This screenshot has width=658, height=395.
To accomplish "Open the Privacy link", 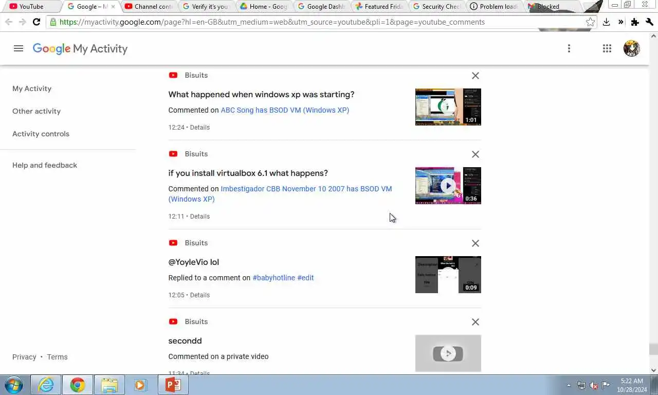I will tap(24, 357).
